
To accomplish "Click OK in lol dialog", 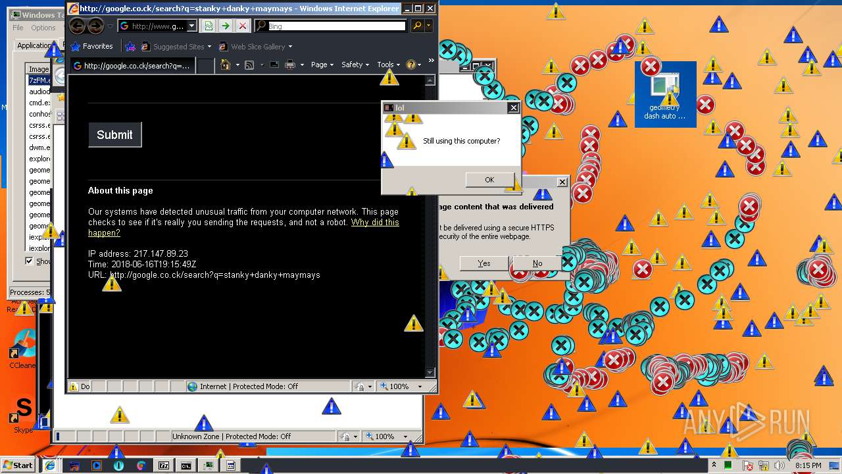I will pos(489,180).
